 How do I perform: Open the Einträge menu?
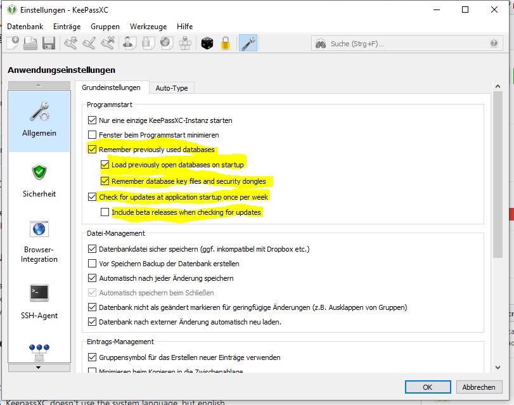point(67,27)
